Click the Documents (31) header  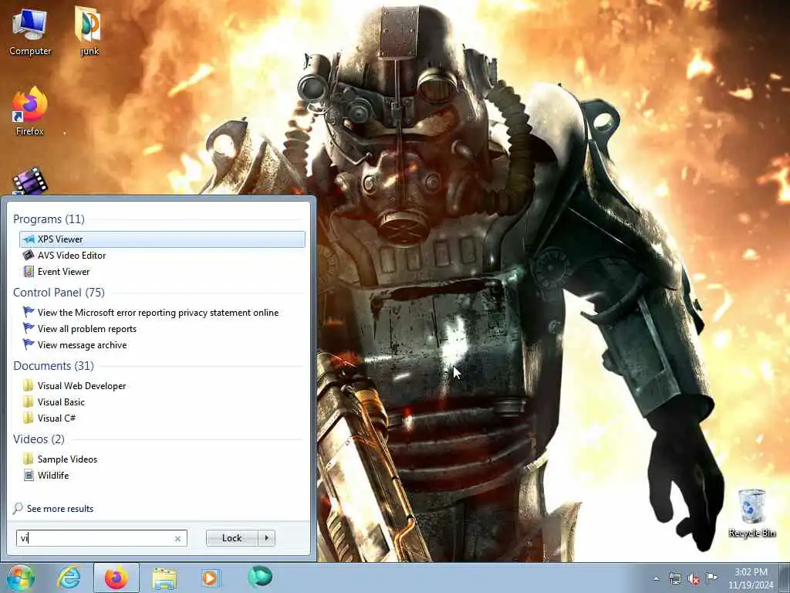(53, 365)
